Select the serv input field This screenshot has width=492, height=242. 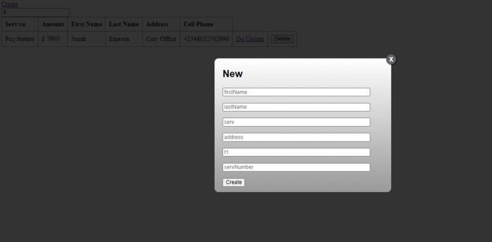[296, 123]
